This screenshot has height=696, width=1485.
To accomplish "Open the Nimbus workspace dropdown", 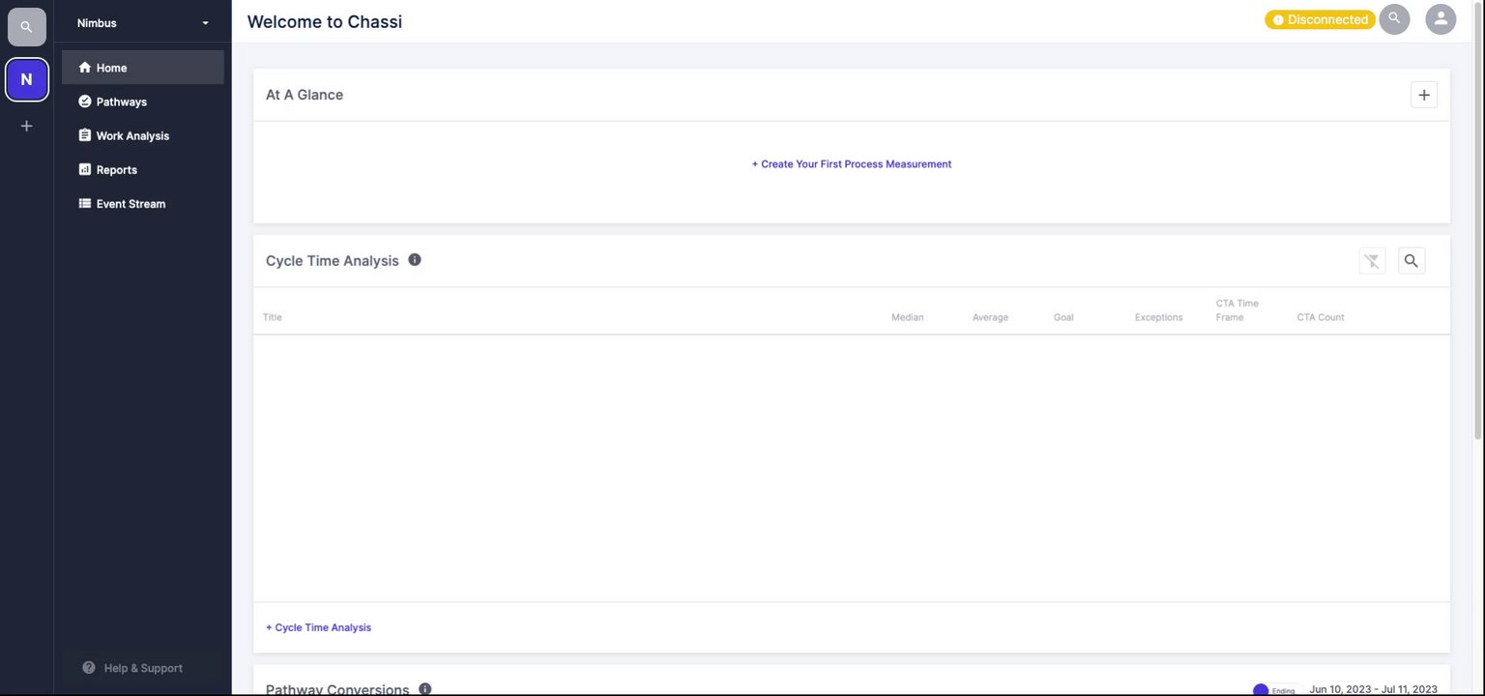I will point(144,23).
